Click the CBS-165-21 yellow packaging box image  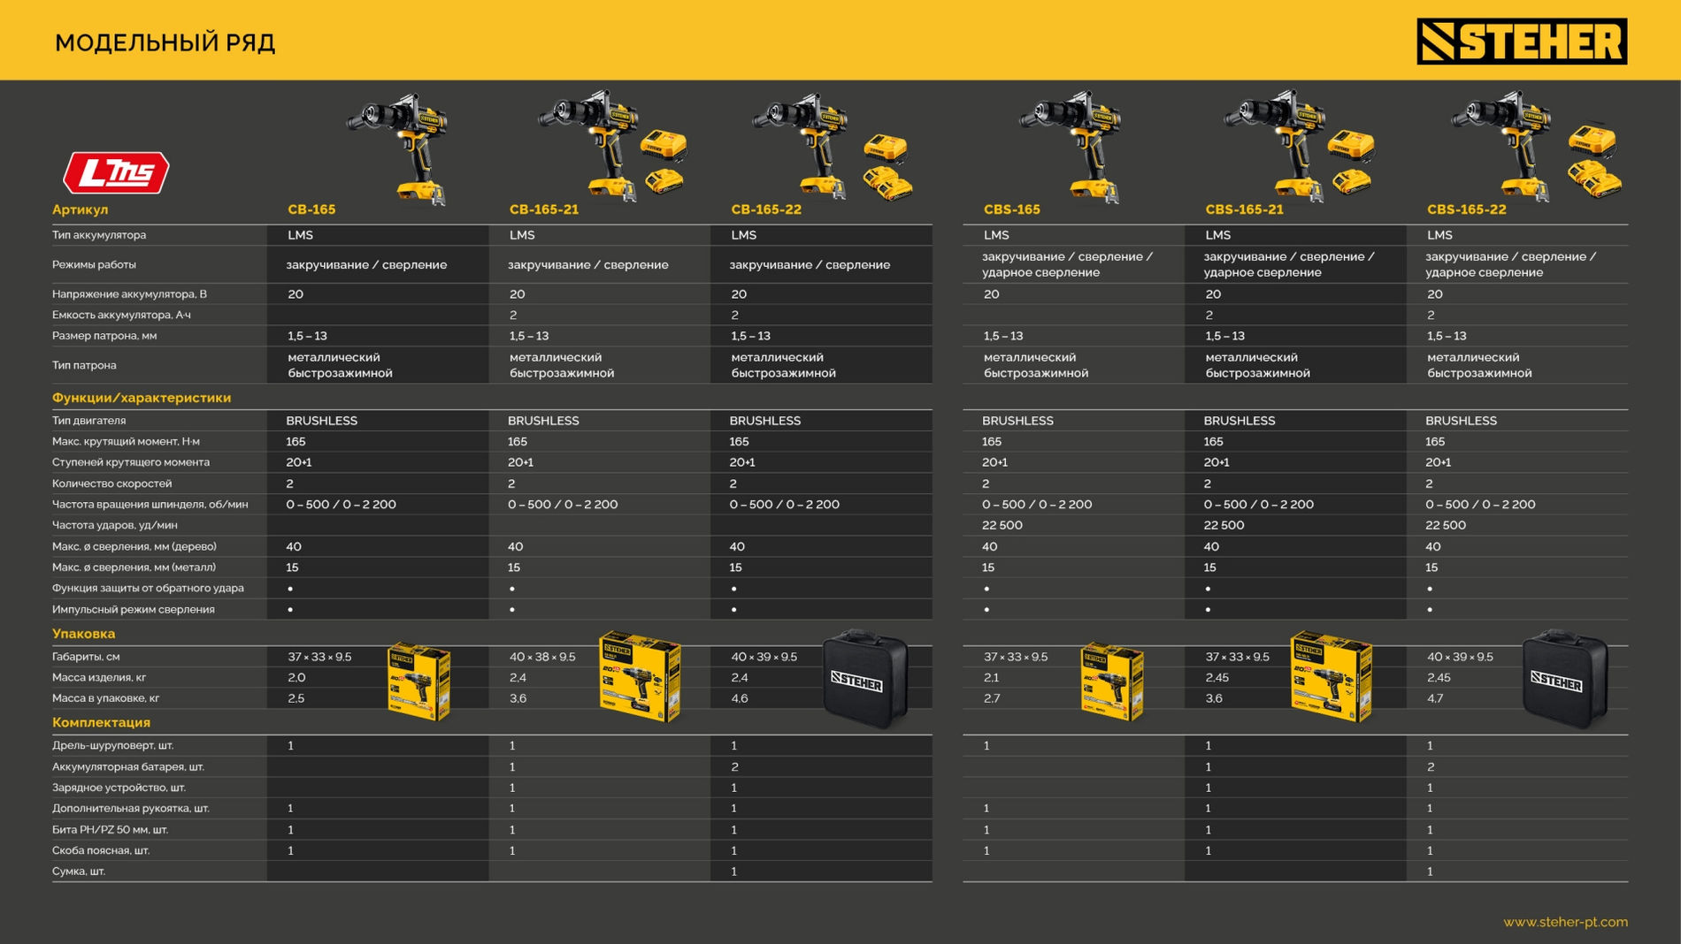[x=1331, y=676]
